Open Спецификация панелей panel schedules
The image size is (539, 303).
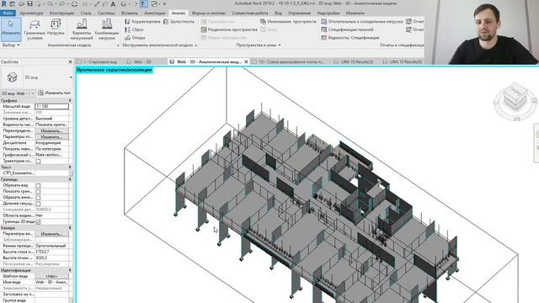click(x=347, y=29)
